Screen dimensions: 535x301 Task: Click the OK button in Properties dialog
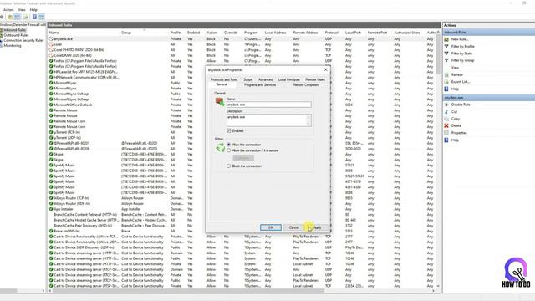pyautogui.click(x=271, y=227)
